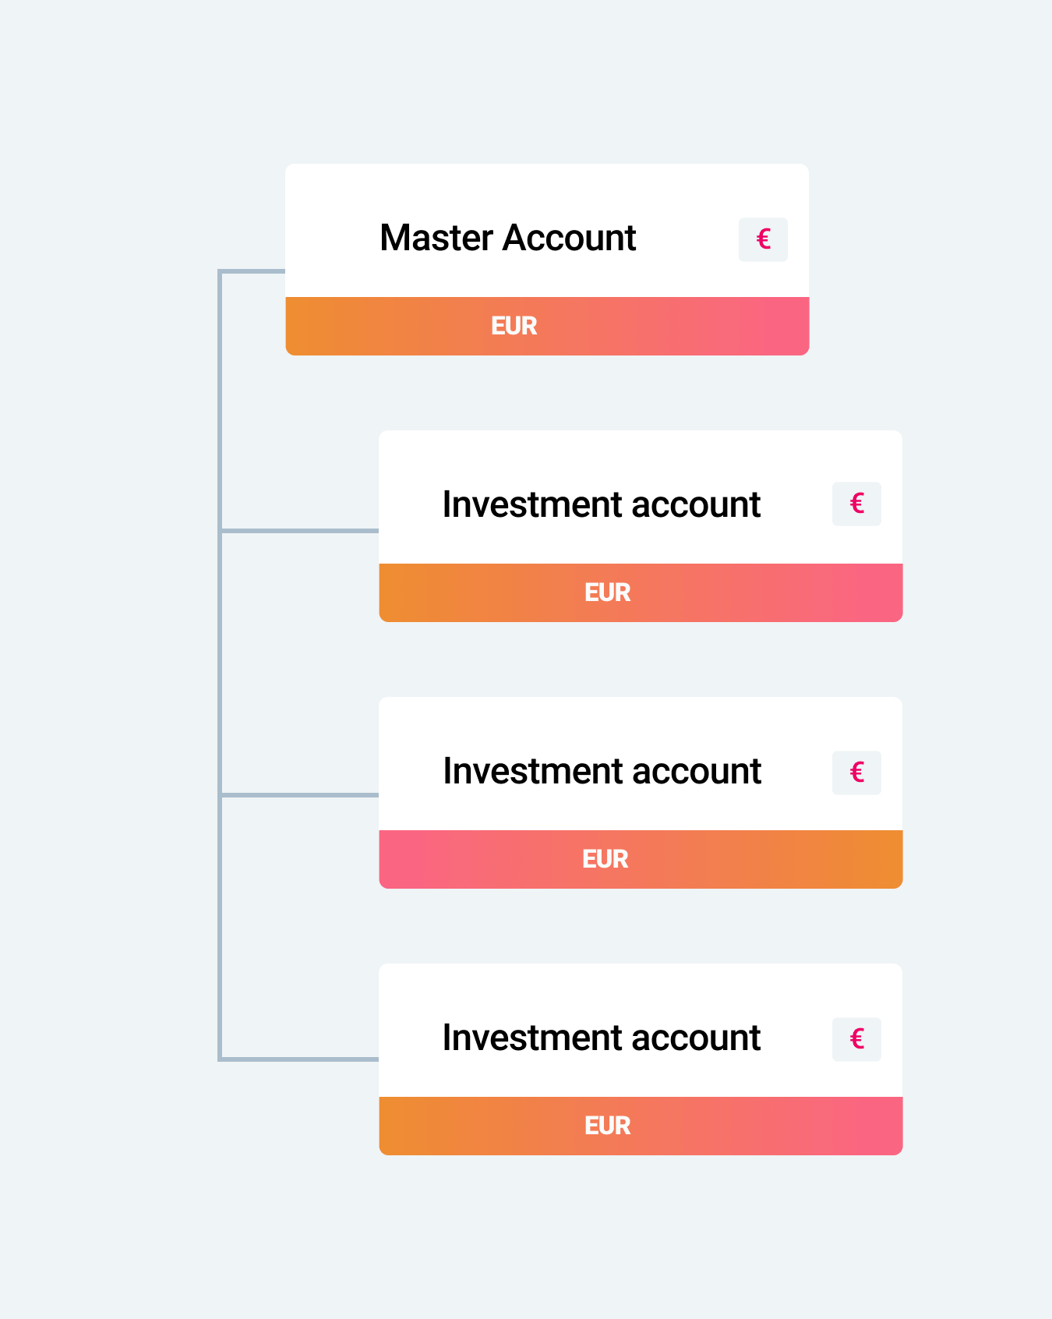Viewport: 1052px width, 1319px height.
Task: Click EUR label on the pink-to-orange gradient bar
Action: [605, 859]
